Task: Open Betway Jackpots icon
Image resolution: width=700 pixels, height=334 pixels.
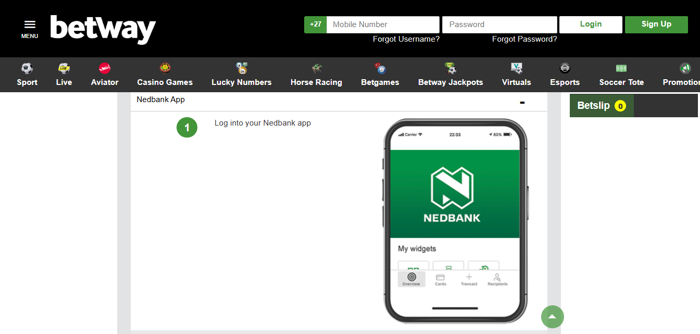Action: click(x=450, y=68)
